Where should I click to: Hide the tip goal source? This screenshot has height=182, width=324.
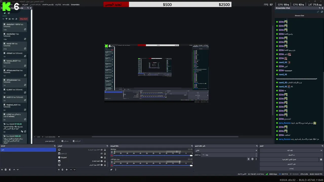(102, 157)
